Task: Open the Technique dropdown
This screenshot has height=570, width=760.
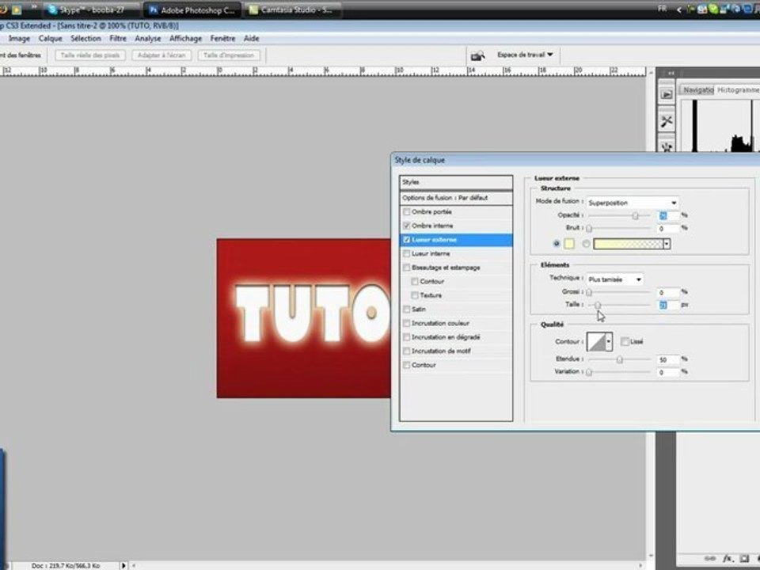Action: [x=614, y=279]
